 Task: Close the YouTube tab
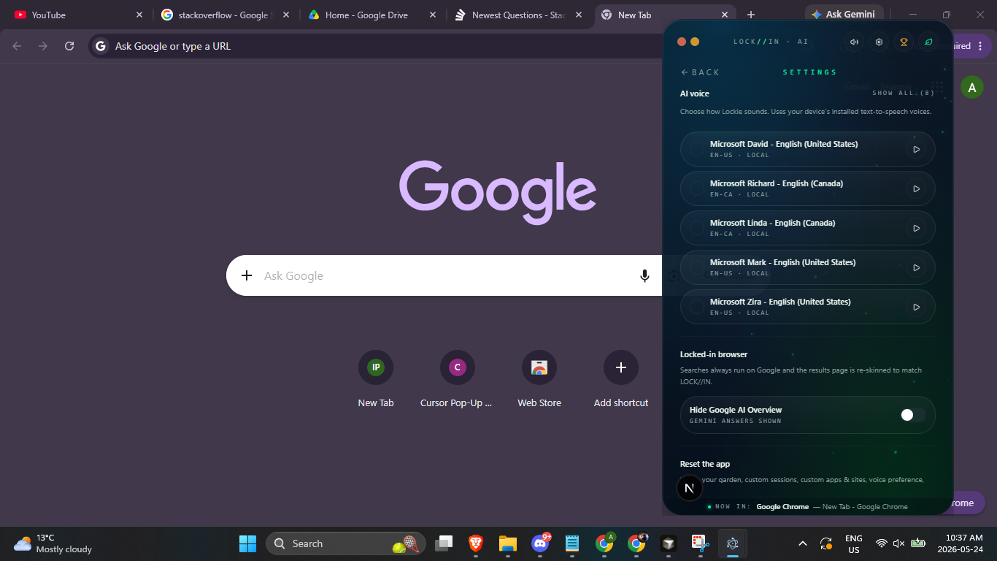point(139,15)
